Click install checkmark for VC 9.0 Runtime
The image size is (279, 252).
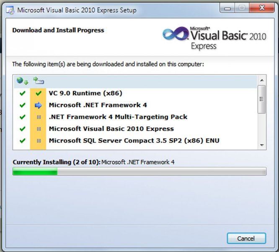(x=39, y=93)
